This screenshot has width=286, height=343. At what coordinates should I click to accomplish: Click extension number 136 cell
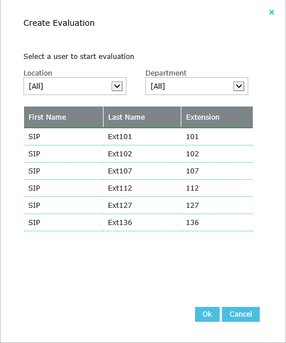coord(192,223)
